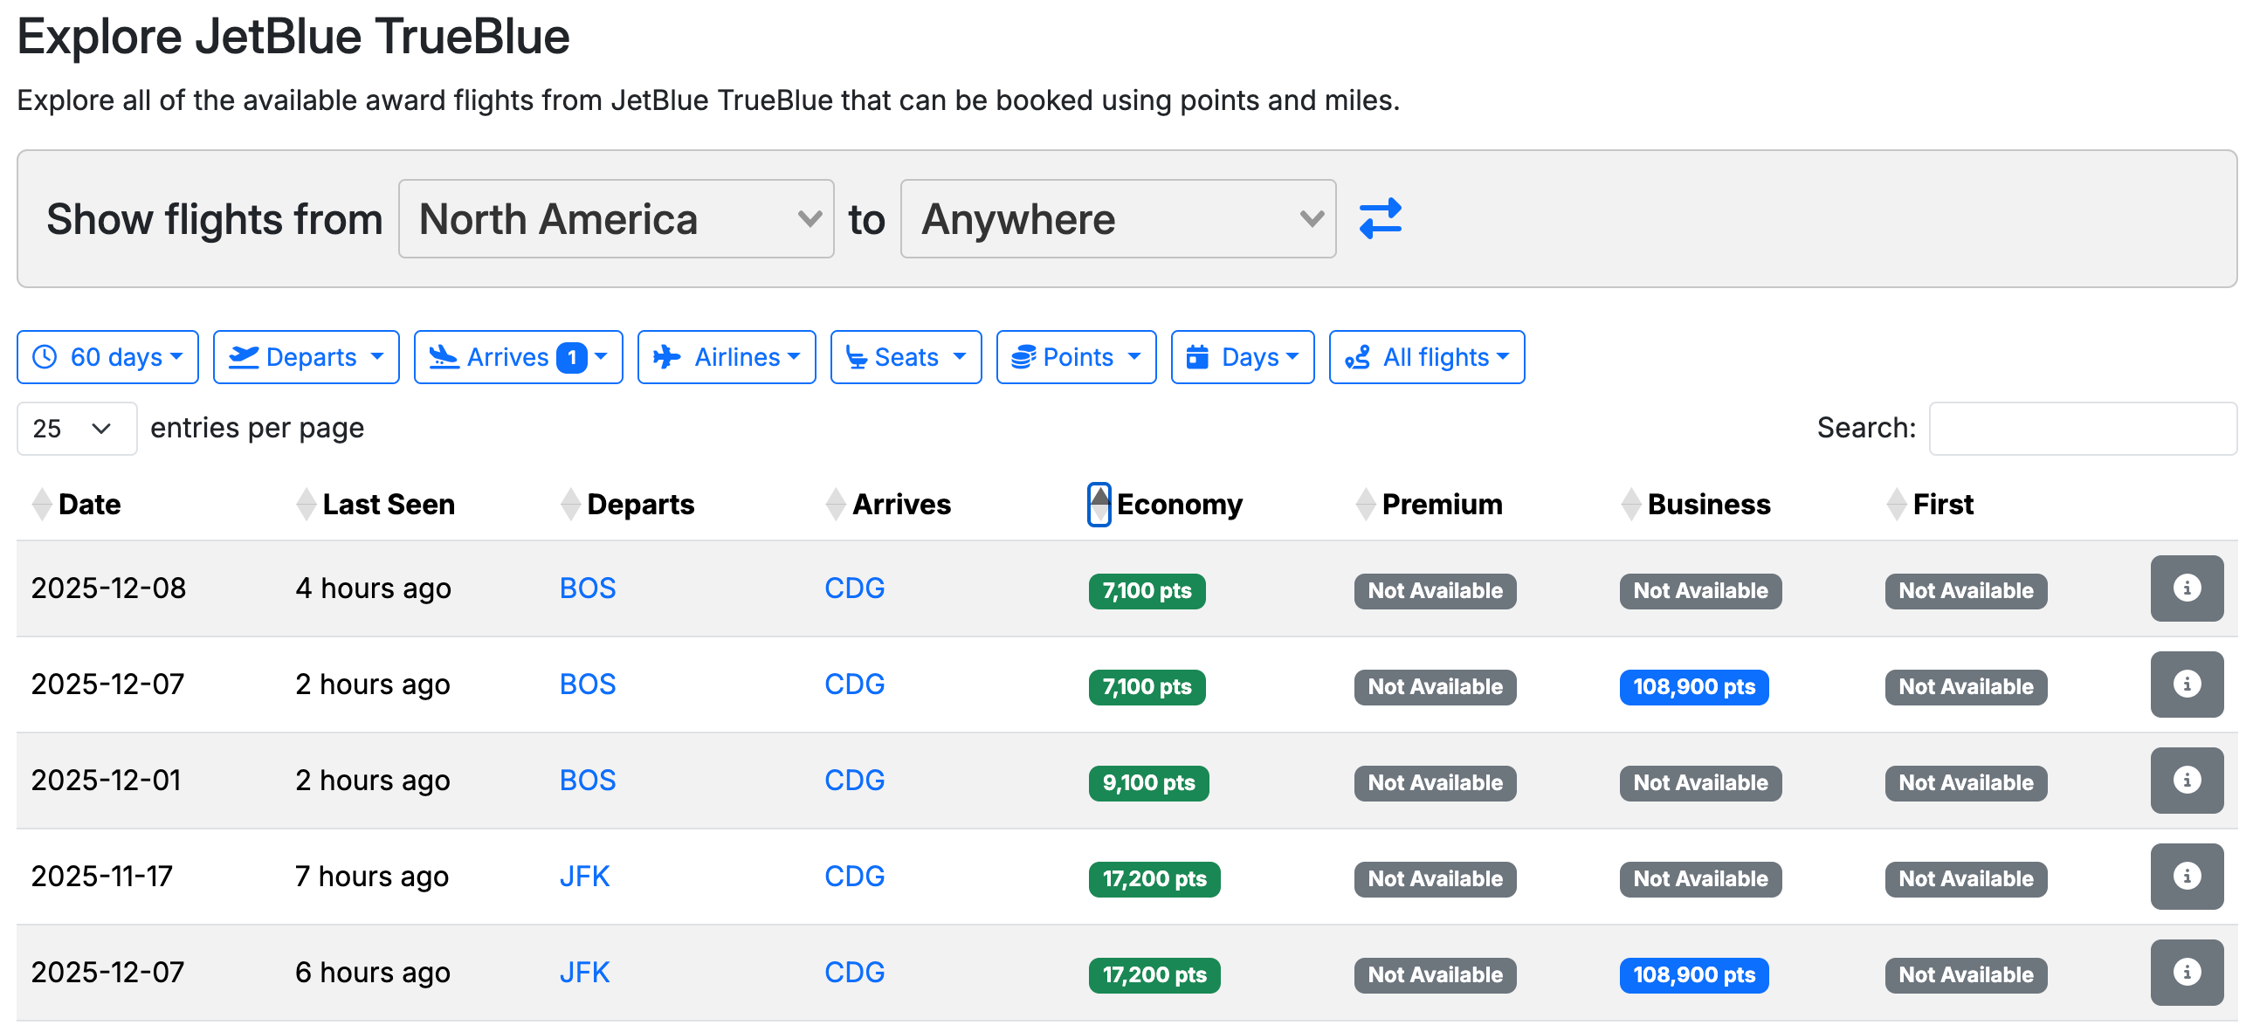Click the swap origin and destination arrows icon

coord(1380,218)
